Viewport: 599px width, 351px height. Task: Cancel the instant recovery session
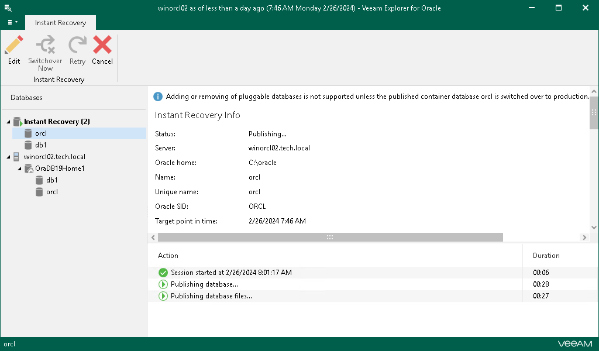tap(102, 46)
